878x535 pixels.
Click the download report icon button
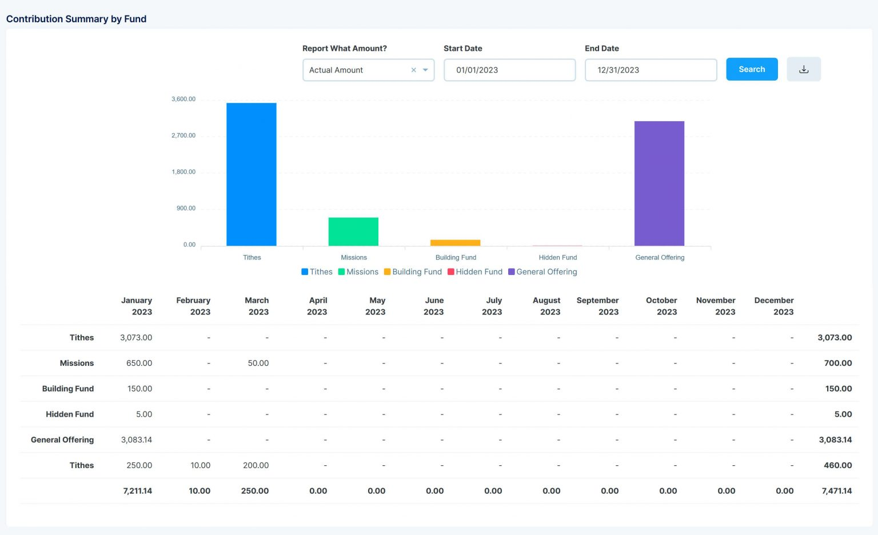(803, 69)
